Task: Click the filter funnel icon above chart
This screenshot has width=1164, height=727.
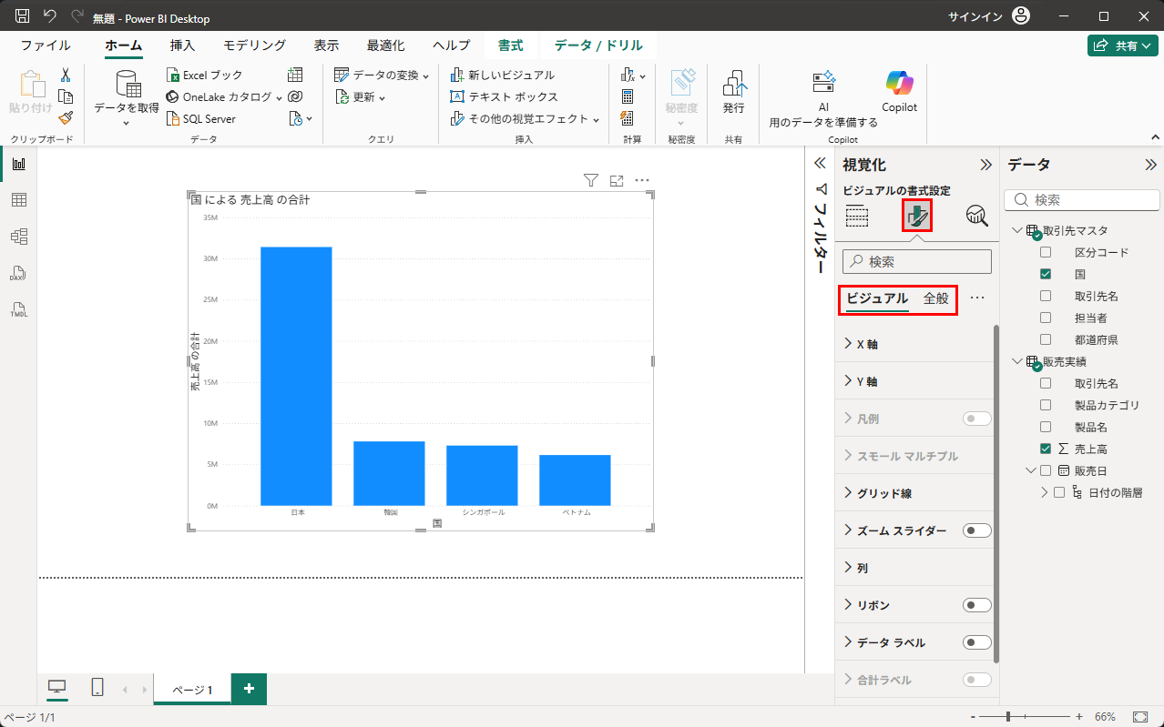Action: coord(590,180)
